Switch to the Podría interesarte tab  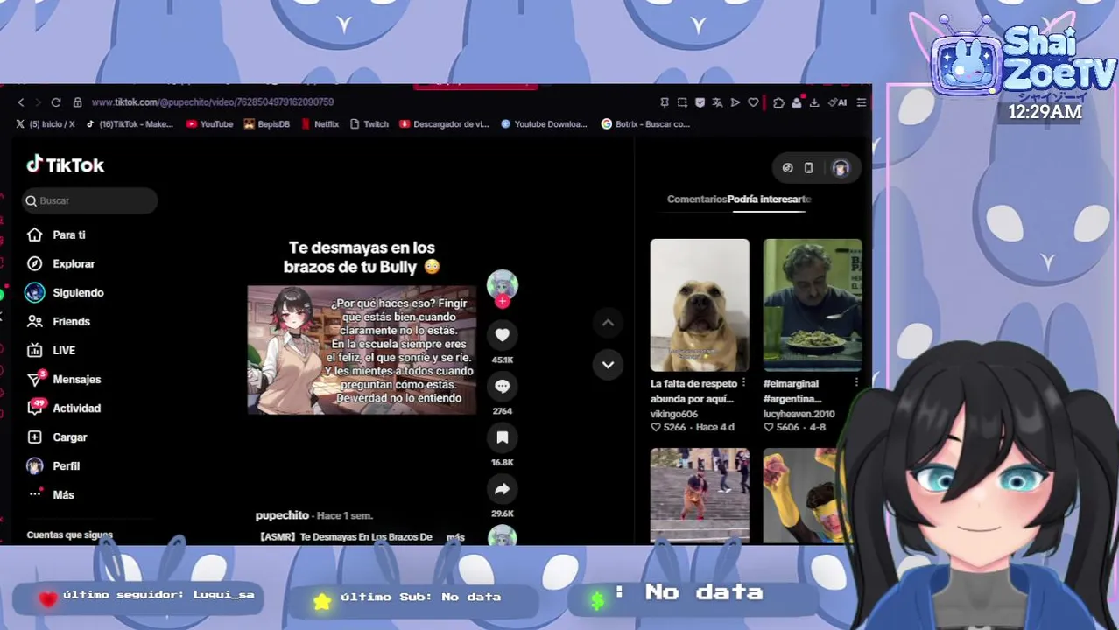tap(770, 199)
